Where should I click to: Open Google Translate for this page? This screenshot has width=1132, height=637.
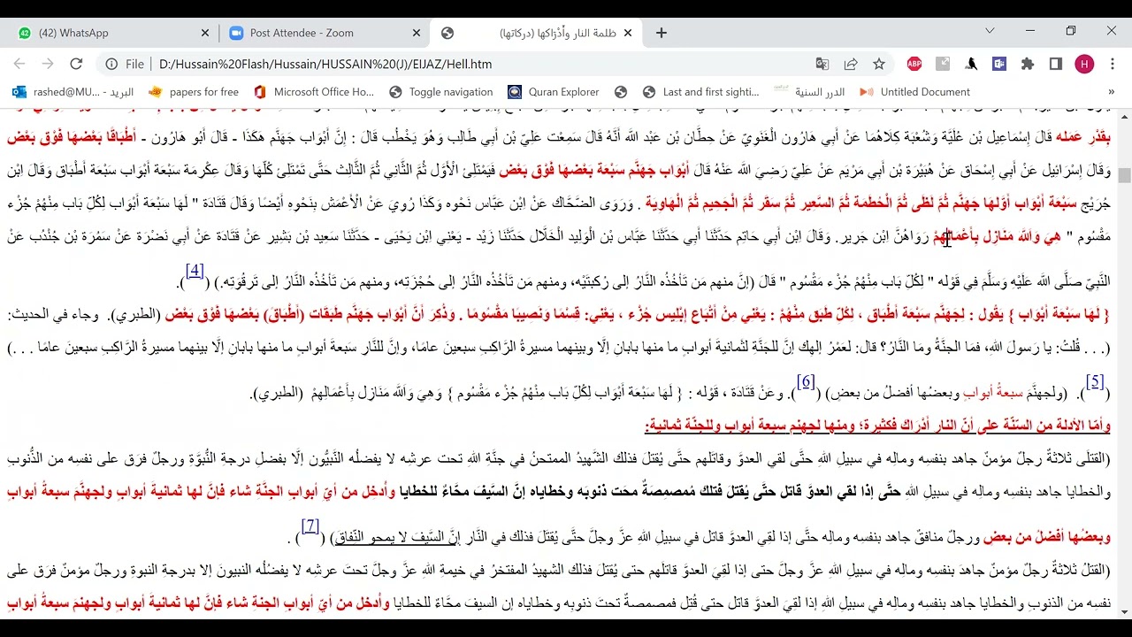pos(822,64)
